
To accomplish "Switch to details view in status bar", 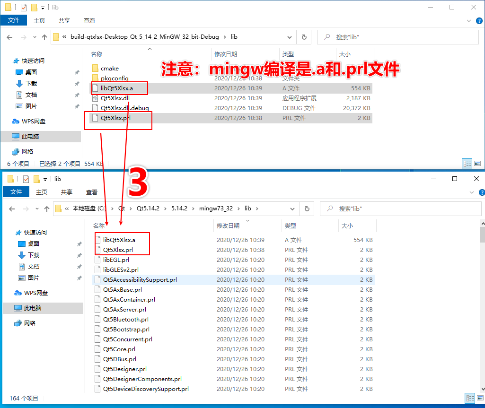I will click(x=467, y=163).
